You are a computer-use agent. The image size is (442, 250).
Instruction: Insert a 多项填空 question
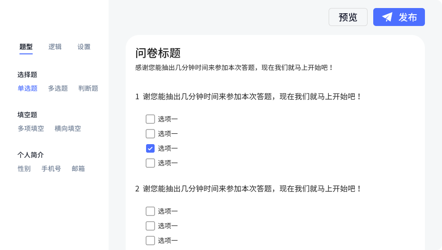point(31,129)
